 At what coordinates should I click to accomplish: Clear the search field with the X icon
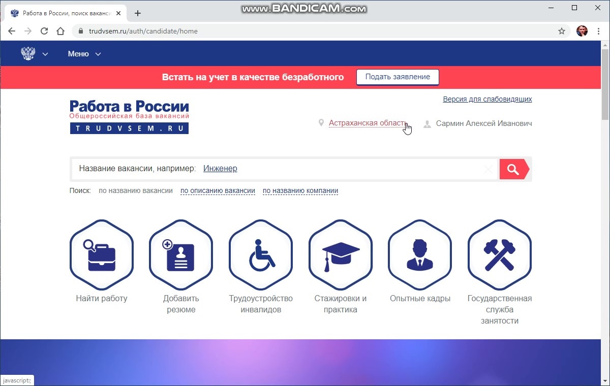[x=488, y=170]
